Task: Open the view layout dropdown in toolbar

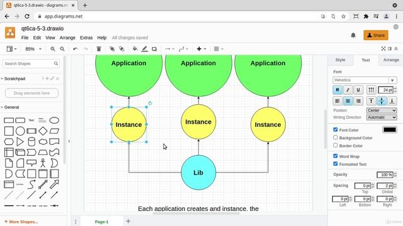Action: click(11, 49)
